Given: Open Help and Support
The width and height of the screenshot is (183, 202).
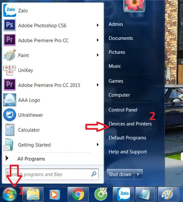Looking at the screenshot, I should [128, 151].
